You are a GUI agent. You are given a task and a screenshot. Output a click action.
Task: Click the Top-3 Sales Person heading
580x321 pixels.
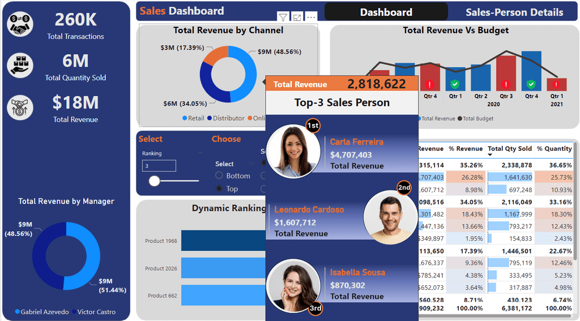pyautogui.click(x=342, y=102)
